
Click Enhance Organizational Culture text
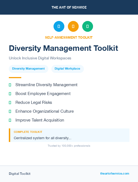(x=44, y=111)
